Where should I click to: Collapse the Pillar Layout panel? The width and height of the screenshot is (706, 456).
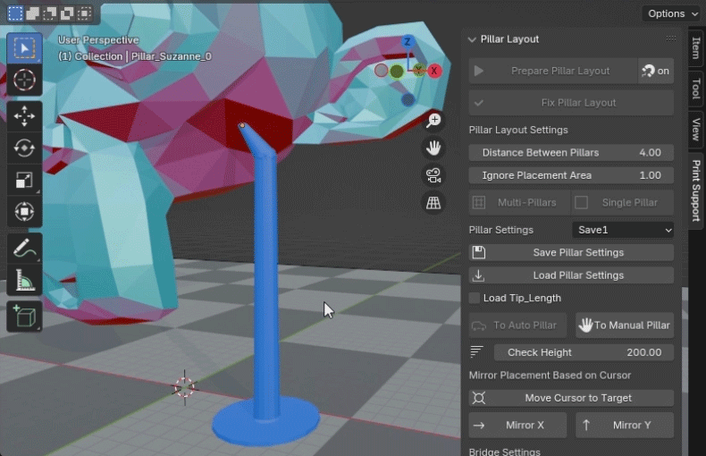click(472, 39)
